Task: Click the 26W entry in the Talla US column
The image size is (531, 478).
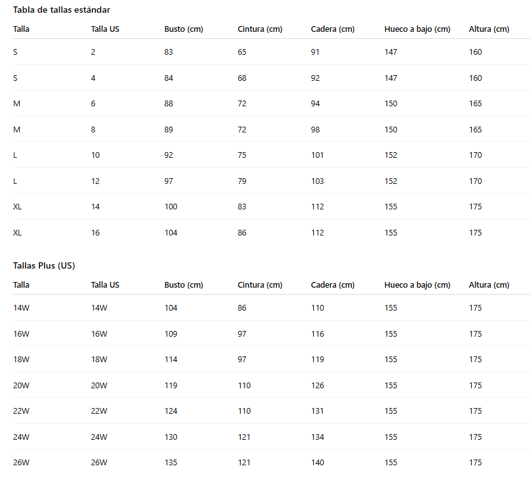Action: (x=99, y=463)
